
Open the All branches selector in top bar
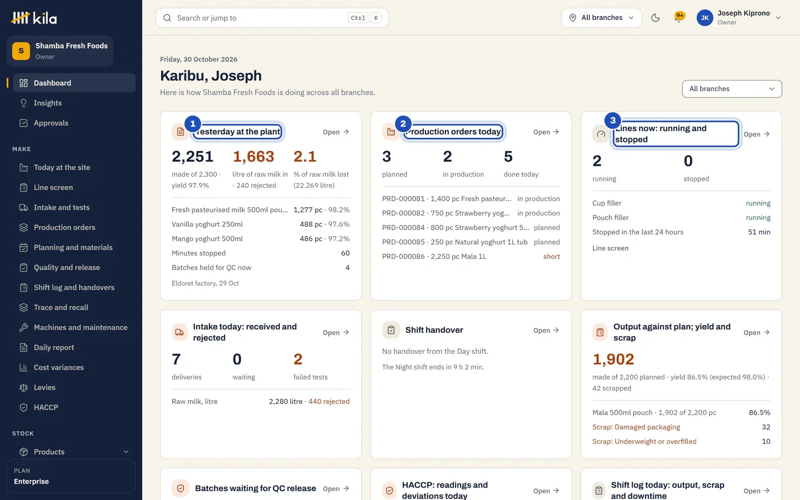(601, 18)
